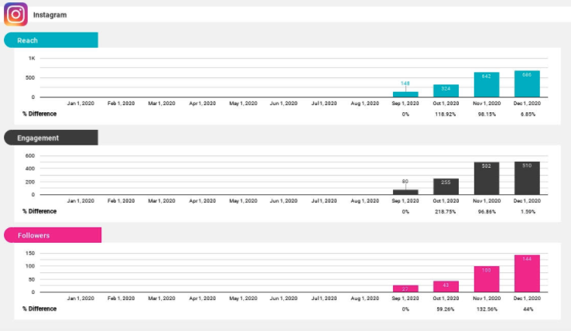Click the 118.92% Reach difference value

[x=446, y=114]
